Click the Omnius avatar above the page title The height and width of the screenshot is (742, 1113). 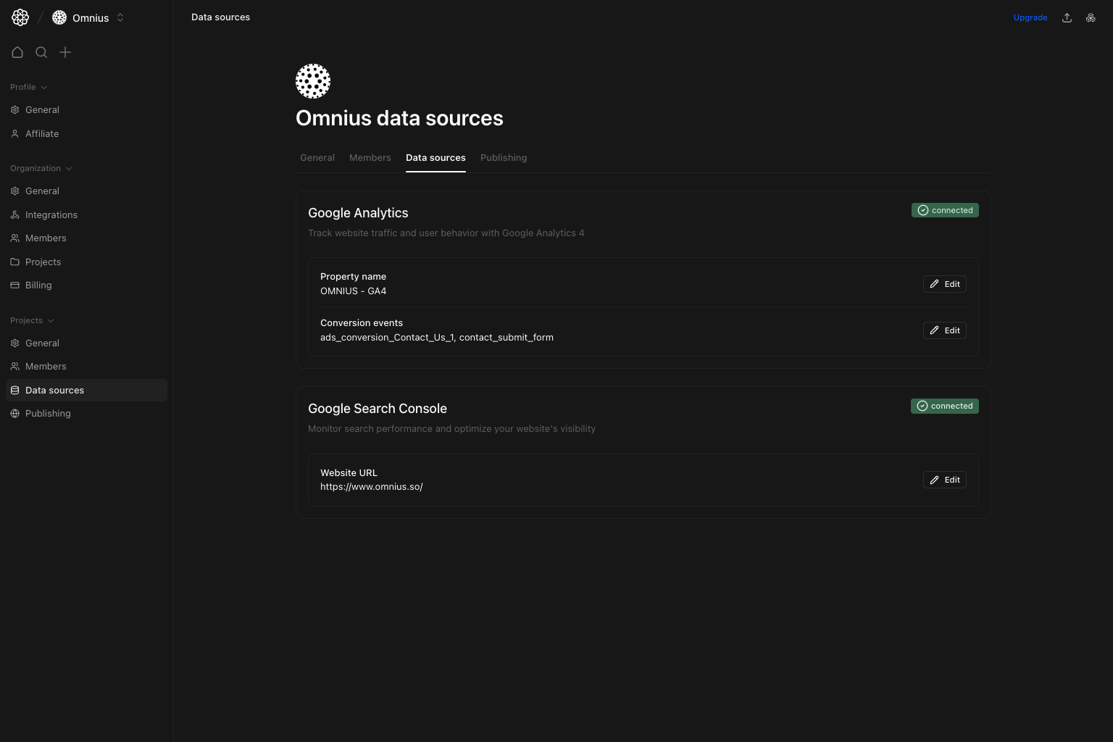click(x=313, y=81)
